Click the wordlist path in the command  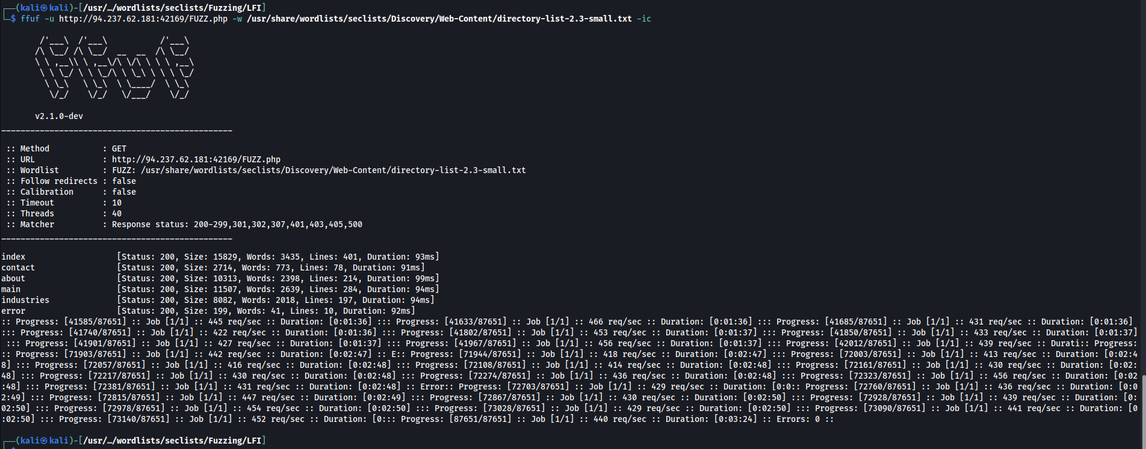pos(439,19)
